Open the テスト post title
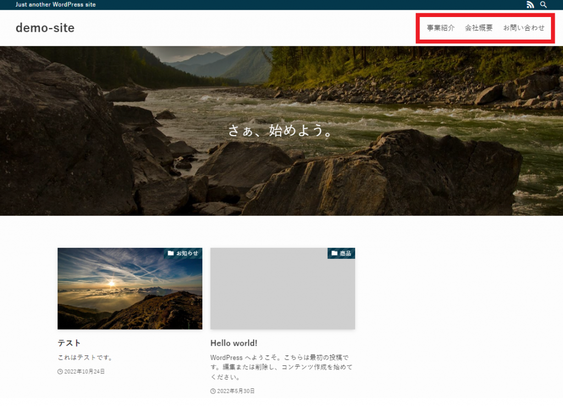This screenshot has width=563, height=406. click(69, 343)
